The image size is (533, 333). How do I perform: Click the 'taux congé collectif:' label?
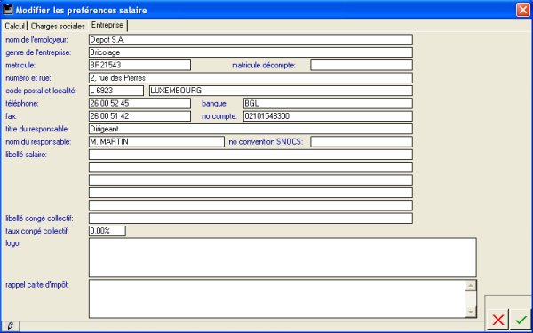(x=37, y=232)
